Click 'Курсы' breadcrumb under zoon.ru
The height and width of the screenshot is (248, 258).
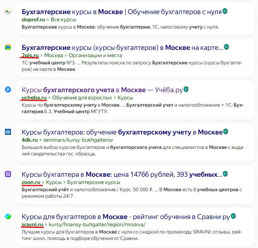click(54, 182)
